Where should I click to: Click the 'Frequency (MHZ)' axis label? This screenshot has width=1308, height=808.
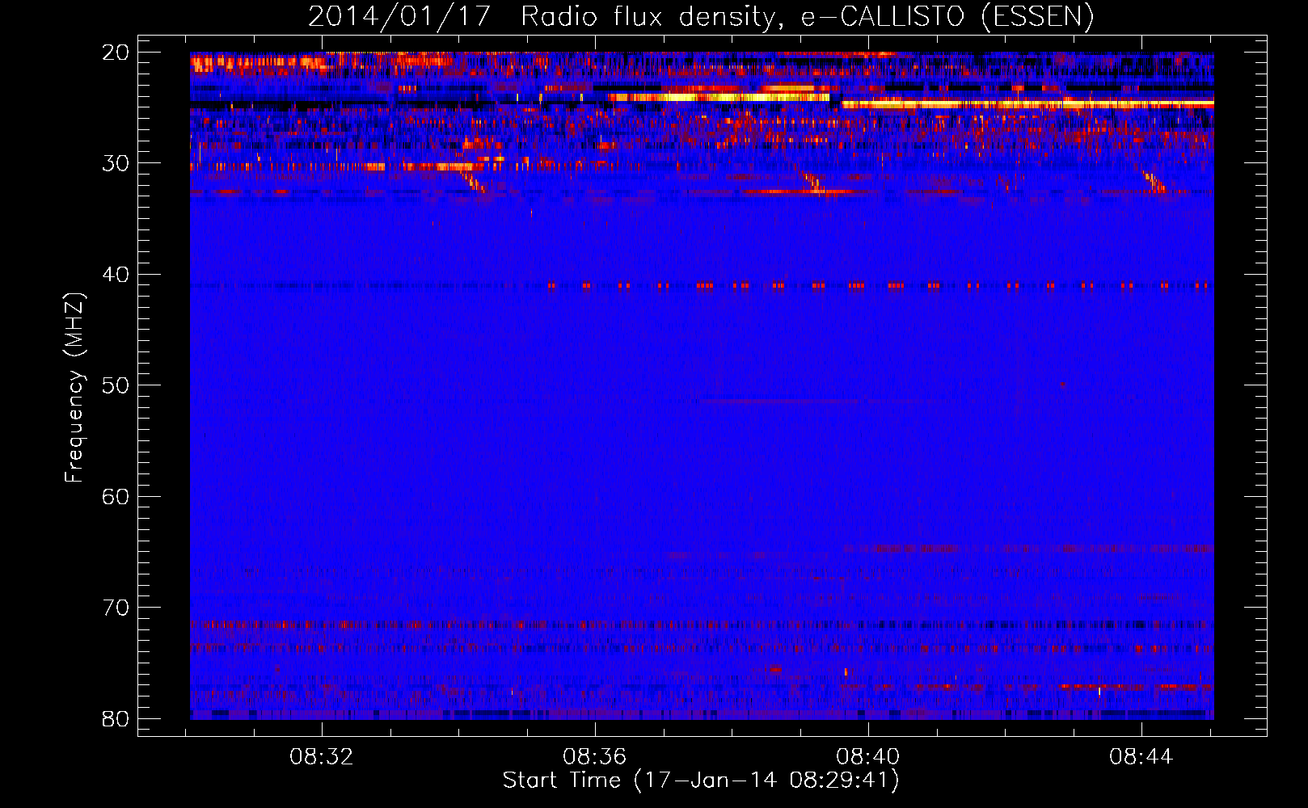[74, 388]
